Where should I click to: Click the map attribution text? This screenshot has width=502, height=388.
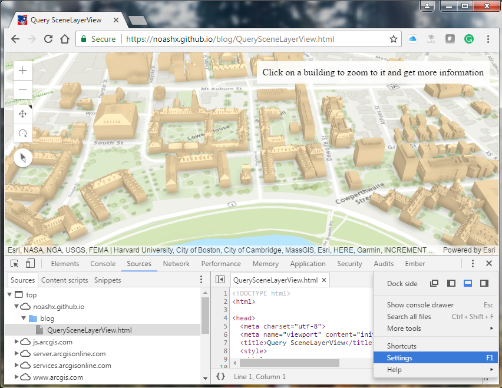[221, 250]
